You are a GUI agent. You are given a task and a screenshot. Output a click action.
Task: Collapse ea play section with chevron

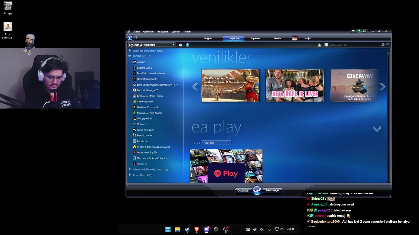tap(377, 129)
